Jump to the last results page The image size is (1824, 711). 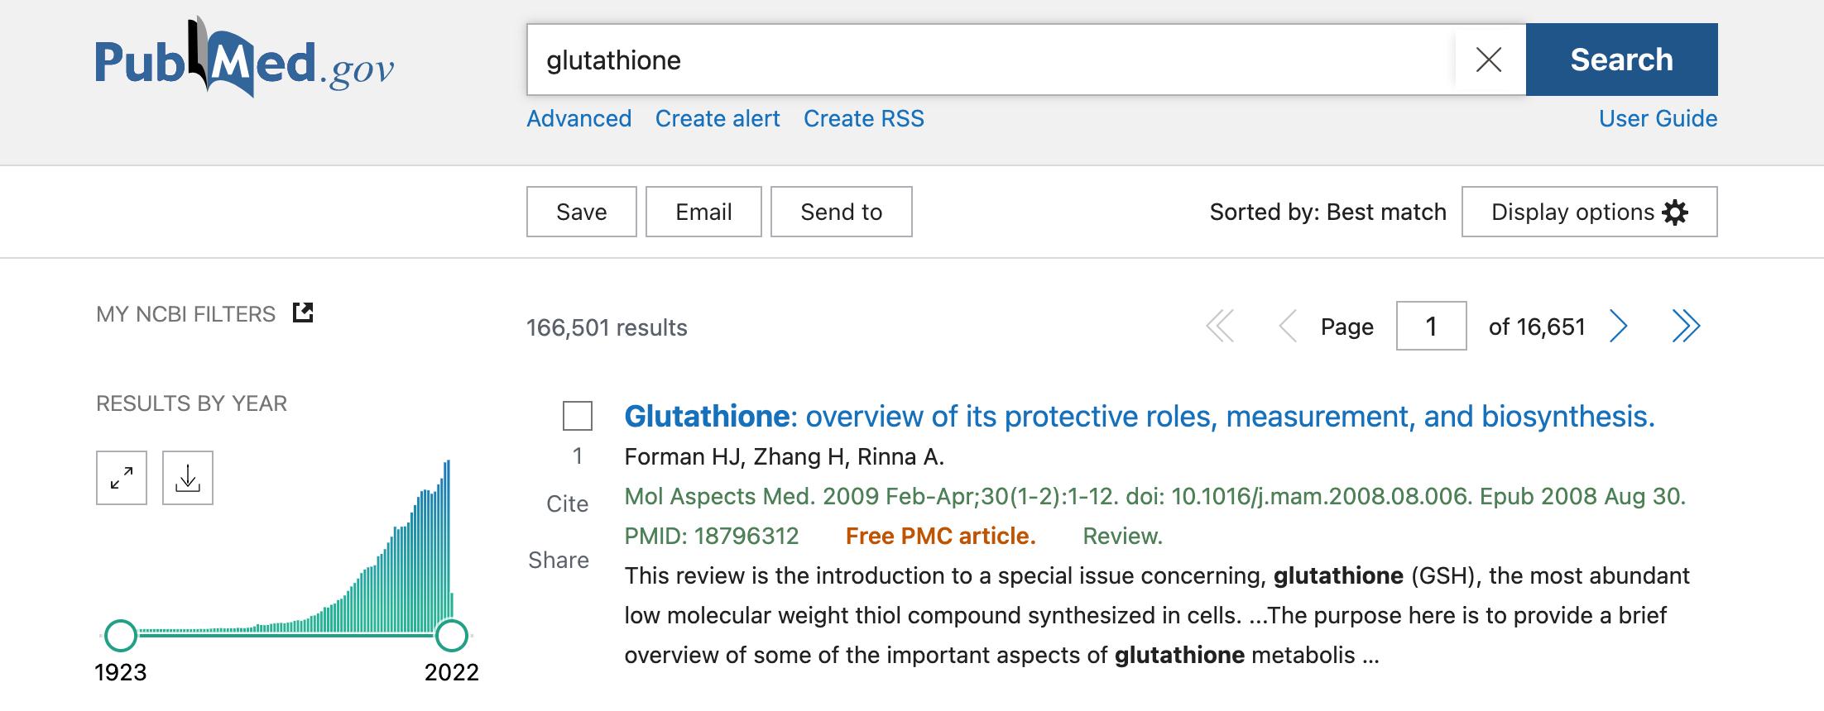point(1685,327)
